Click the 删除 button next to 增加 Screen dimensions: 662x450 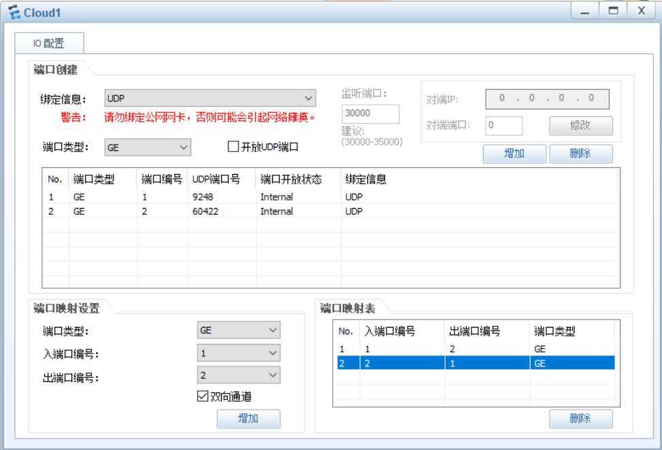[x=582, y=153]
